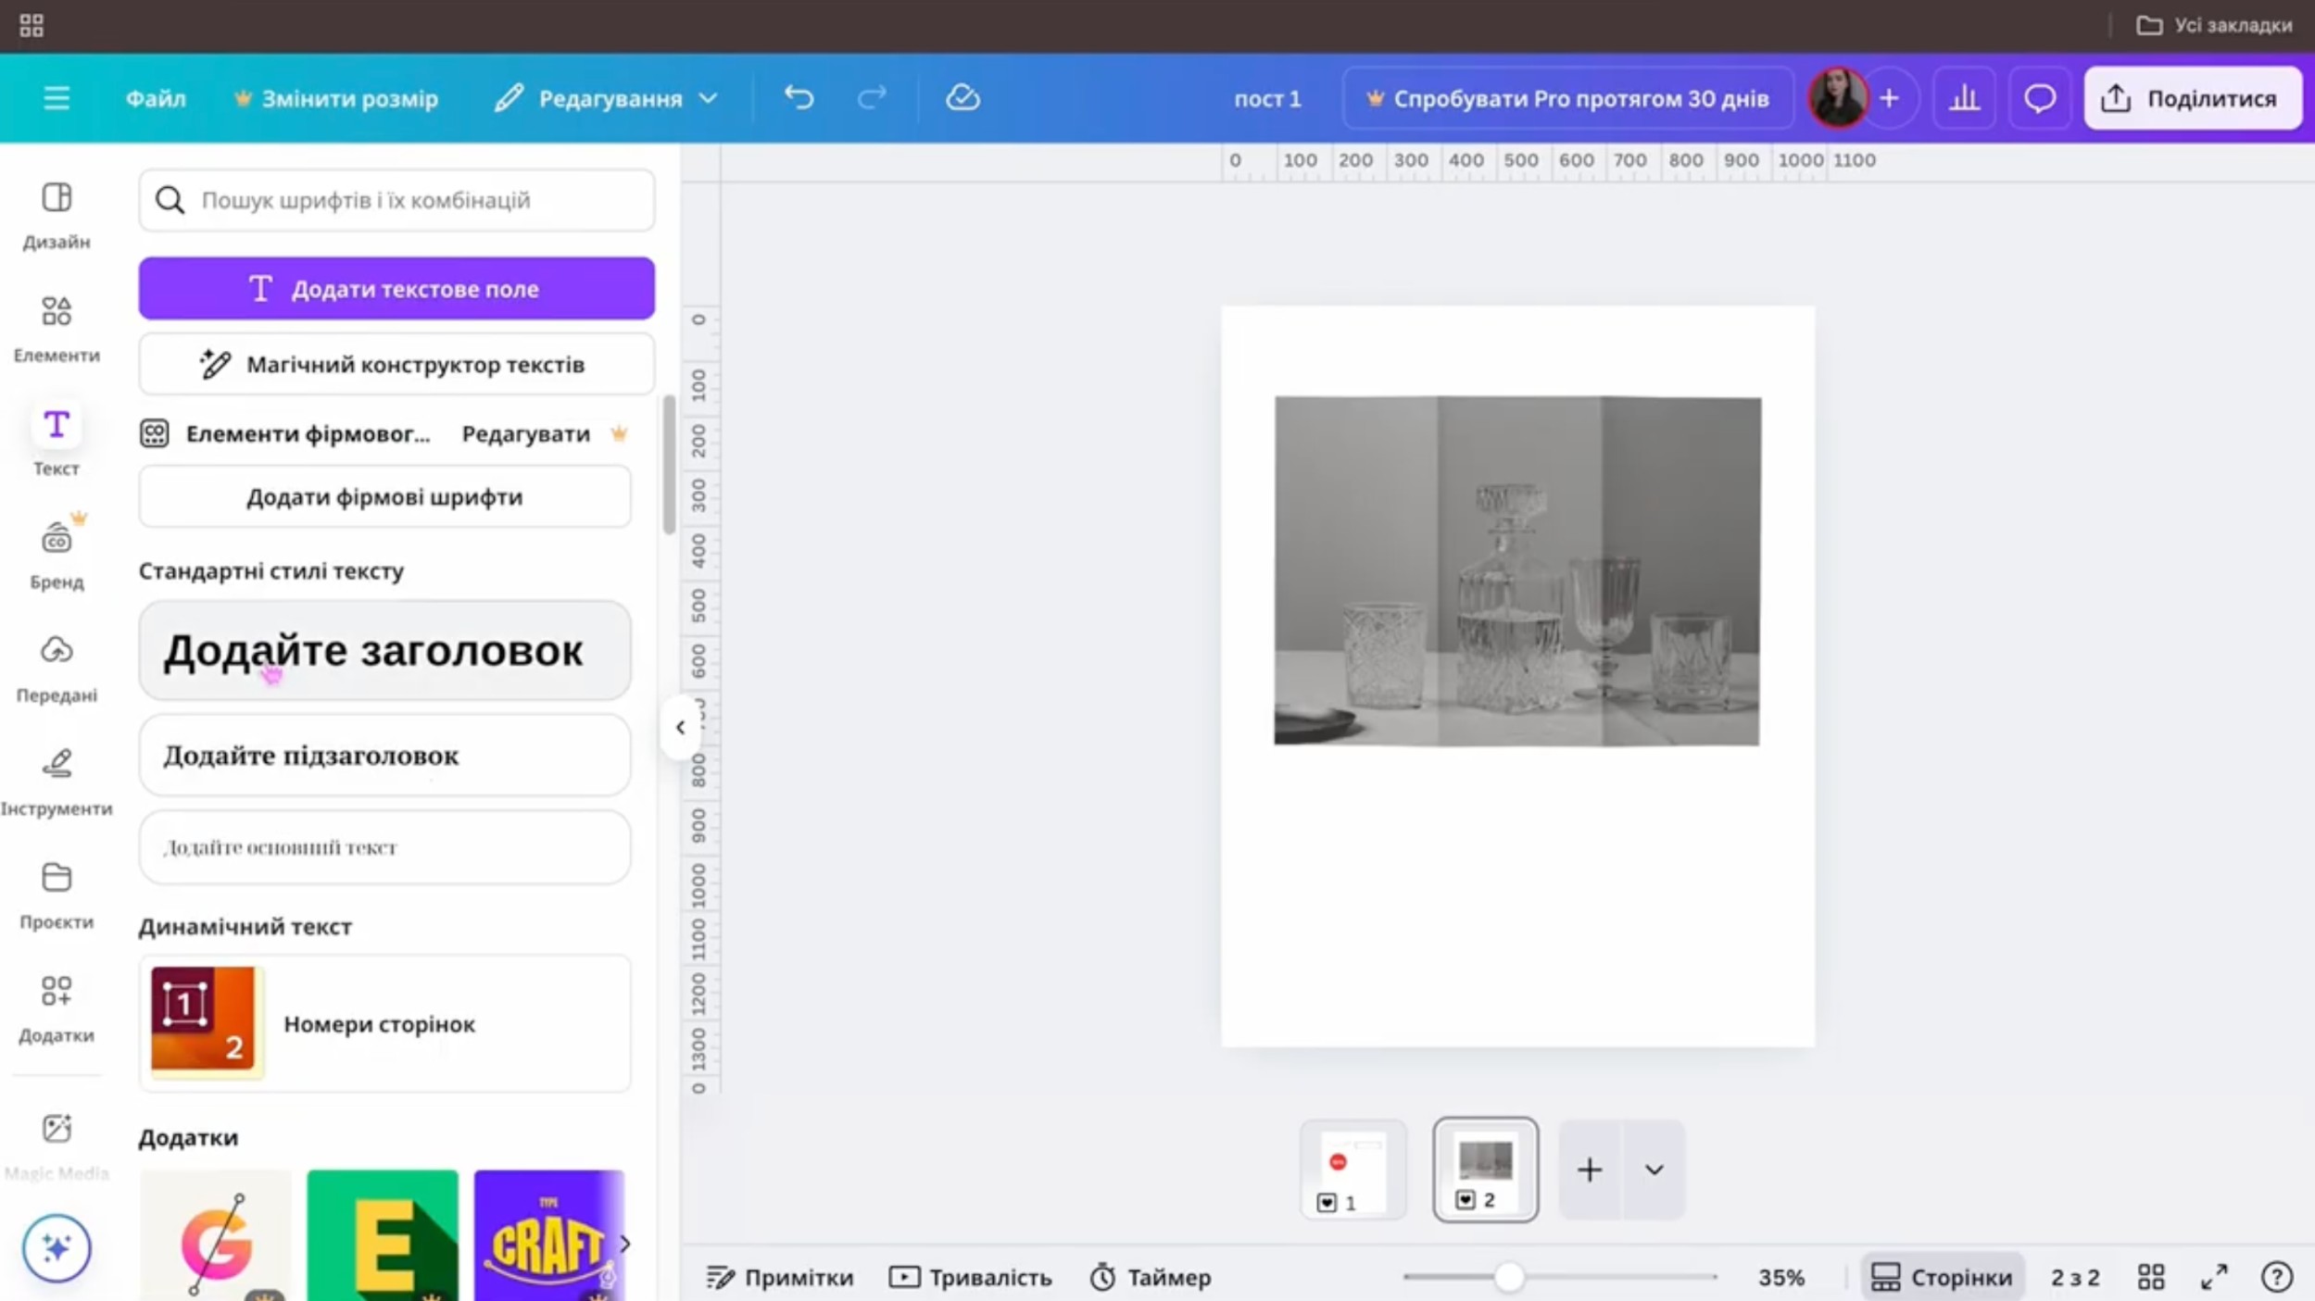
Task: Open the Файл menu
Action: (156, 98)
